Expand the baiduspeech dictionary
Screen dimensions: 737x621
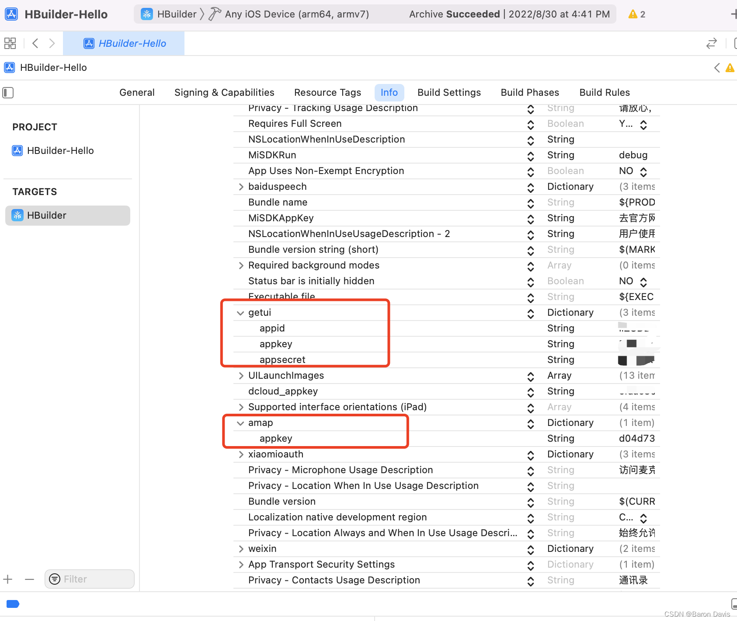(x=241, y=187)
